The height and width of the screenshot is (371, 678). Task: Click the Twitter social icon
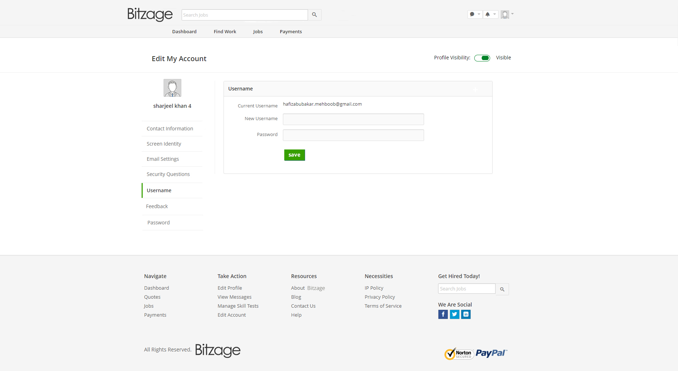pos(454,314)
